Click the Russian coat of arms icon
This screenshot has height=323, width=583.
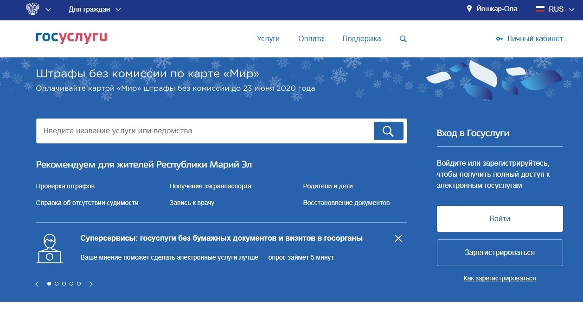[x=32, y=9]
